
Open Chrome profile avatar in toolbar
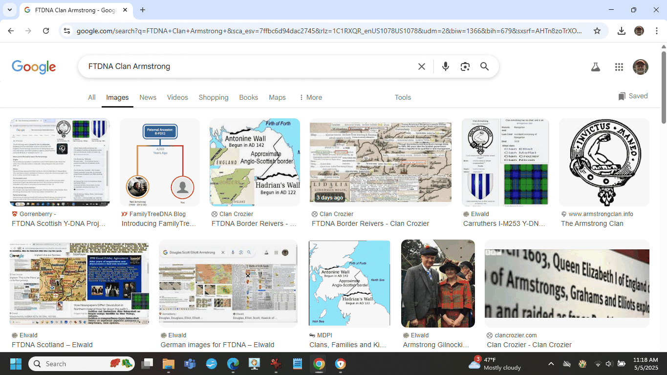[639, 31]
